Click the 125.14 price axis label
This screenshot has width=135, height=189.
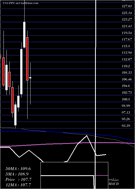[x=127, y=13]
